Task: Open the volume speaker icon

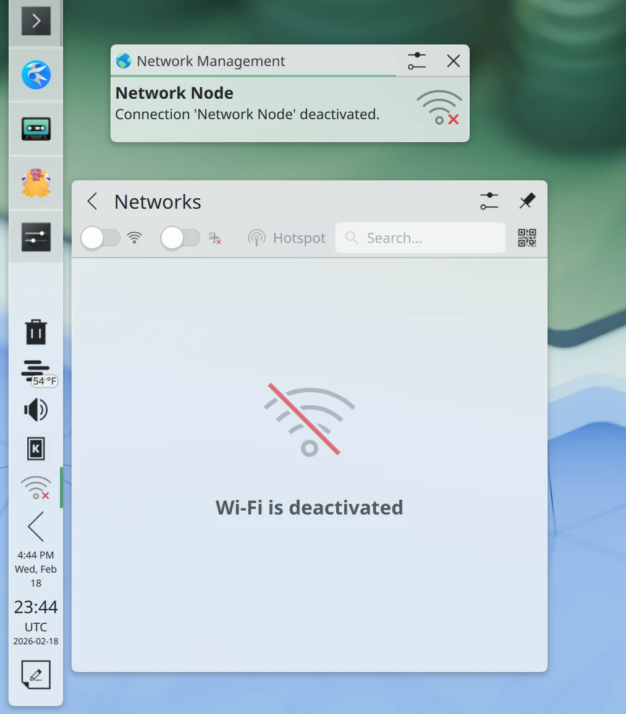Action: (36, 409)
